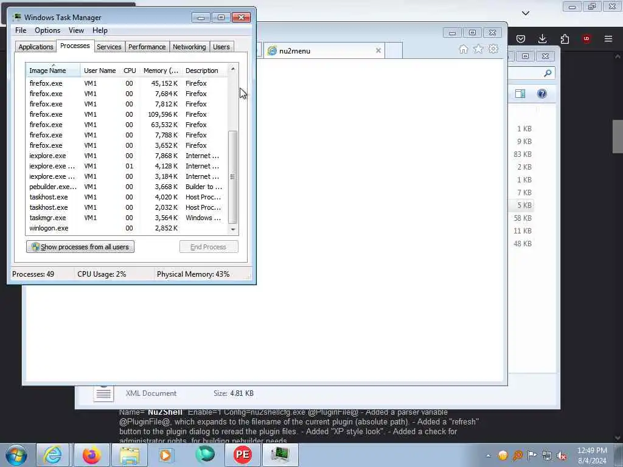Click process list scrollbar down arrow
This screenshot has height=467, width=623.
coord(233,229)
